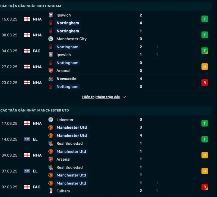Click the green T badge for Ipswich vs Nottingham
217x197 pixels.
tap(205, 19)
